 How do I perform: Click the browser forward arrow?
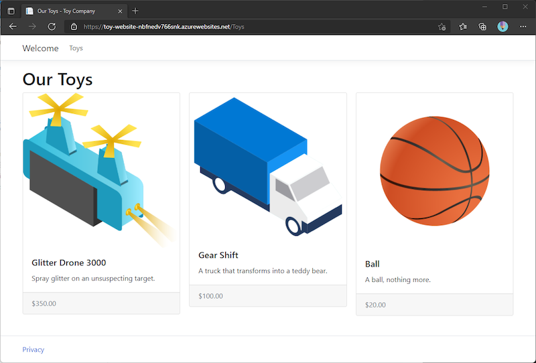pos(32,27)
